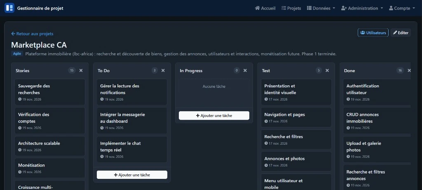Click due date on Navigation et pages card
Image resolution: width=422 pixels, height=190 pixels.
(276, 121)
